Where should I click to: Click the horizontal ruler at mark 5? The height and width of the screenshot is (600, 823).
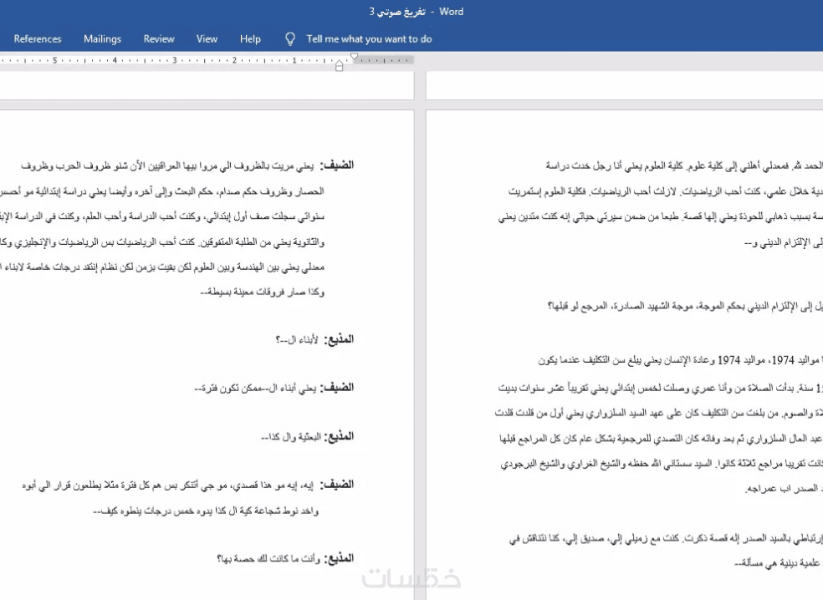(54, 60)
